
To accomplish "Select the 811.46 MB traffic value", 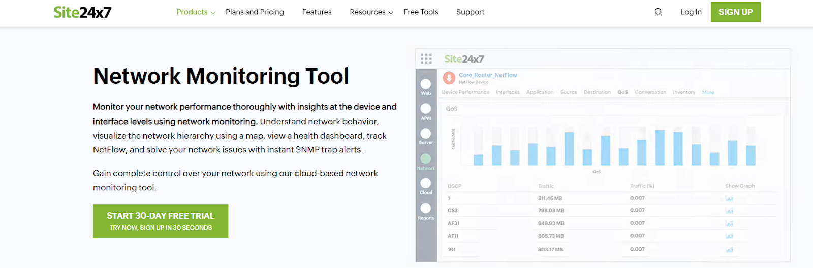I will [550, 198].
